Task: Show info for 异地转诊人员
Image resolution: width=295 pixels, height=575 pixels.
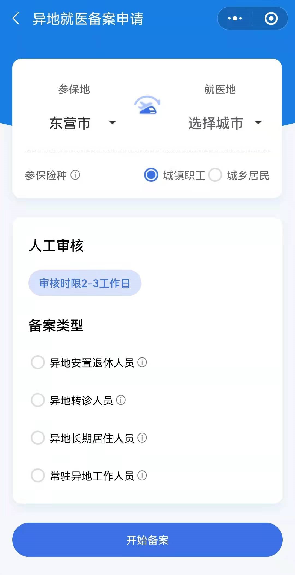Action: 121,400
